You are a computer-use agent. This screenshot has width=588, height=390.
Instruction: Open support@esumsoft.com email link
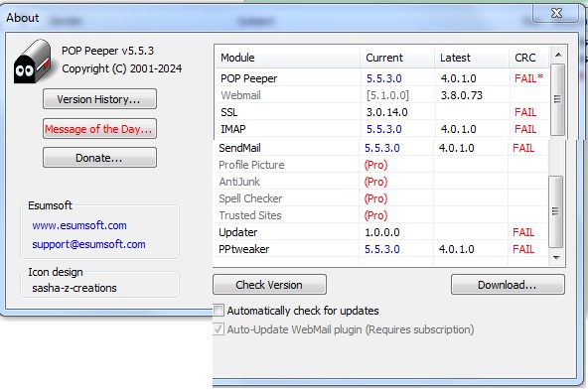tap(88, 244)
